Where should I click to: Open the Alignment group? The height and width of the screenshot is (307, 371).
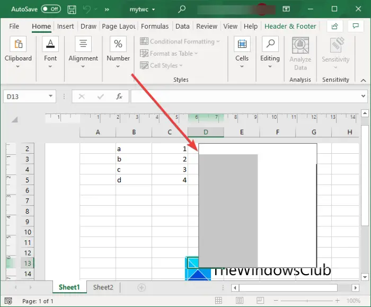[x=83, y=52]
